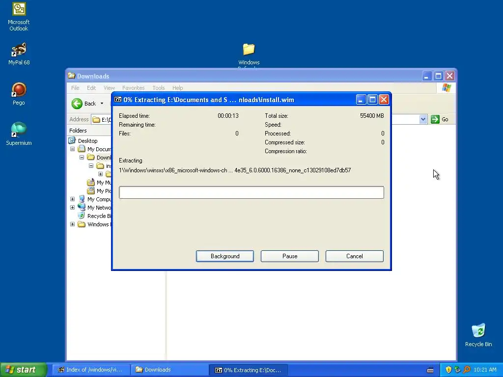
Task: Click the security shield tray icon
Action: pyautogui.click(x=448, y=370)
